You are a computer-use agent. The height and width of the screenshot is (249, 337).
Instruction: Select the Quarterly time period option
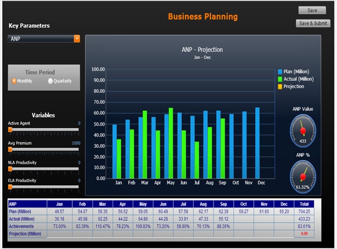pos(50,81)
